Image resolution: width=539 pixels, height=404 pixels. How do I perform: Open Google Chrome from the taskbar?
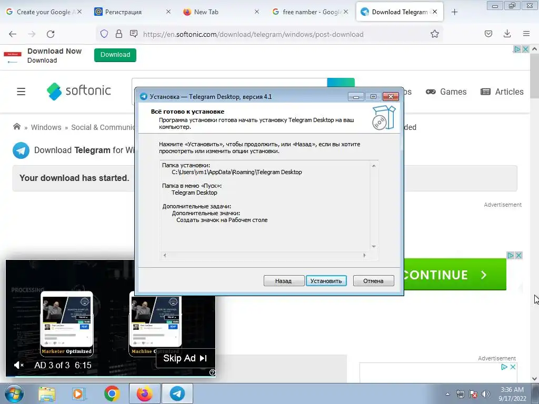coord(112,393)
